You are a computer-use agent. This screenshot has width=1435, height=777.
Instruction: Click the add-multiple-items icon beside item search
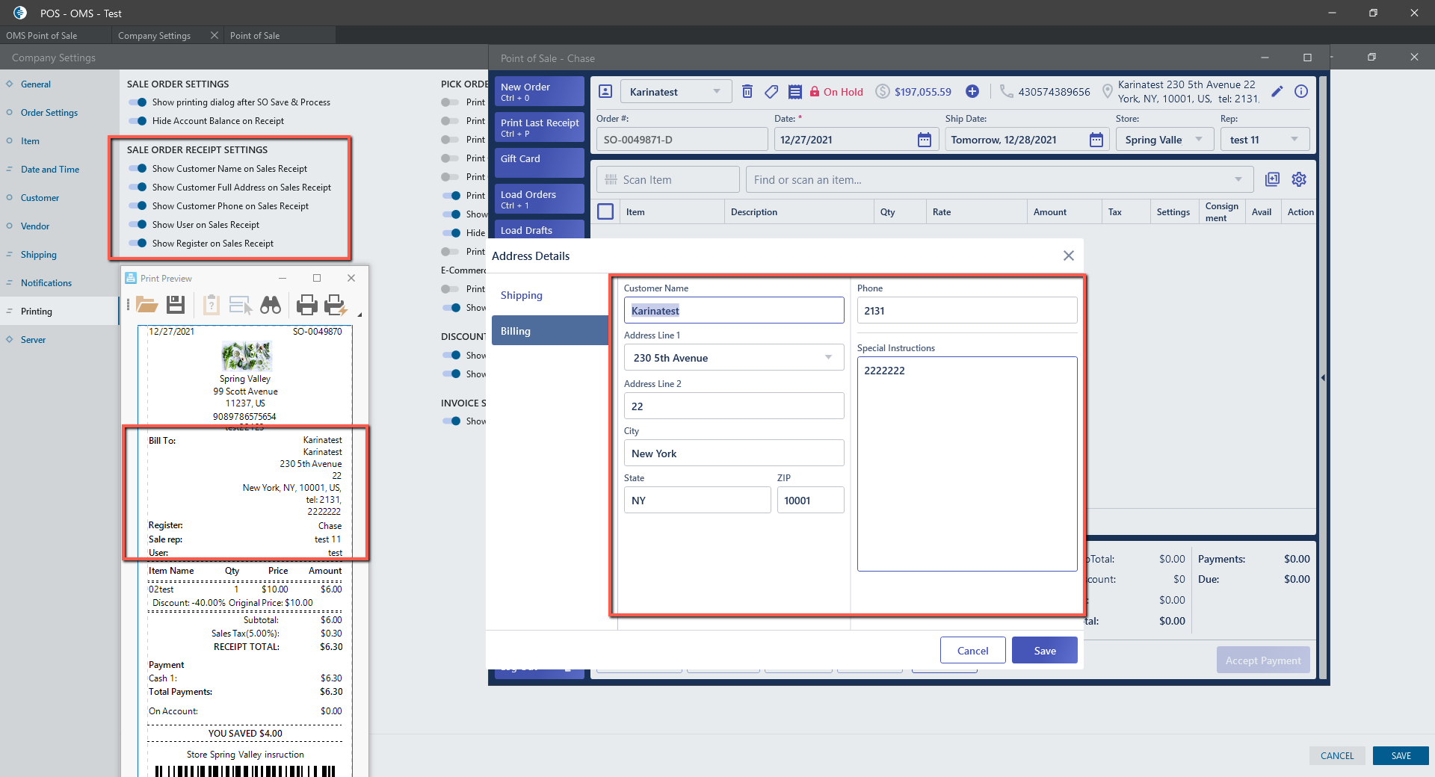click(x=1272, y=179)
